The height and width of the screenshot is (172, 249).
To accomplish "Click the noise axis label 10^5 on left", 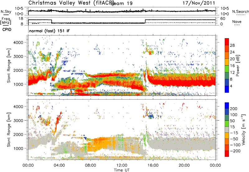I will [19, 8].
